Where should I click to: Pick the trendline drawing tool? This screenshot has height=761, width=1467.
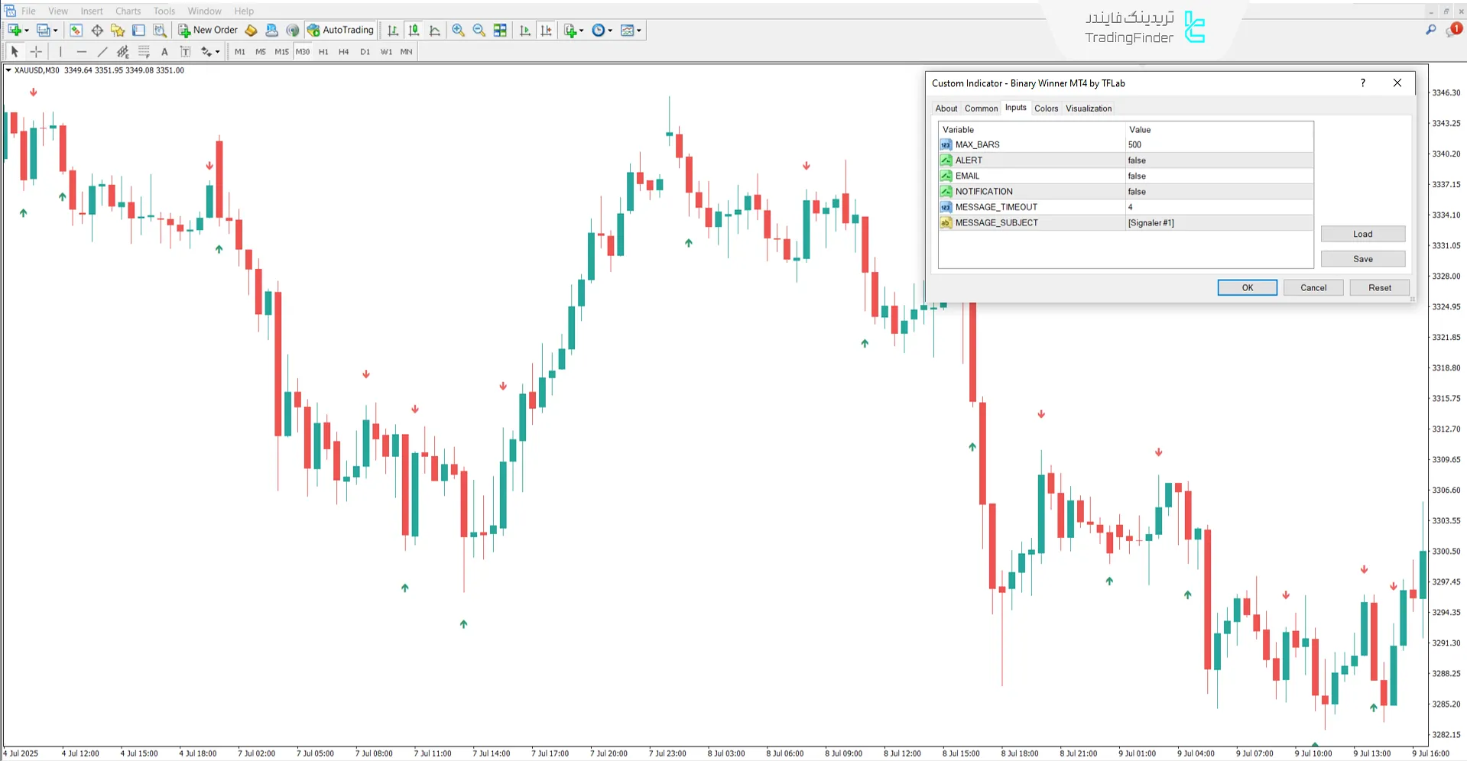click(102, 52)
